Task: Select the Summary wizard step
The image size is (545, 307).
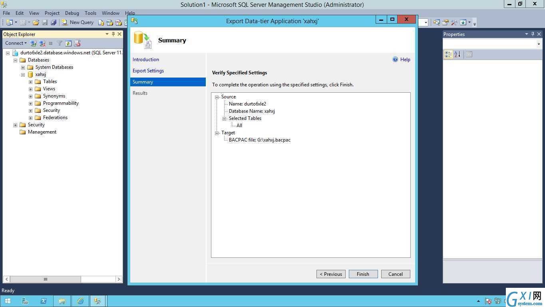Action: tap(168, 82)
